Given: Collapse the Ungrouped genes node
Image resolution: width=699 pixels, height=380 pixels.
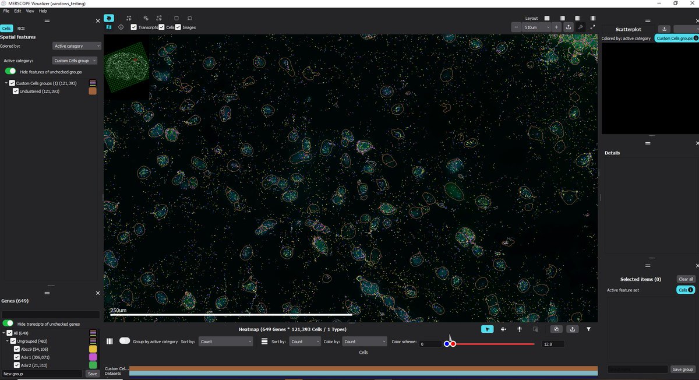Looking at the screenshot, I should coord(6,341).
